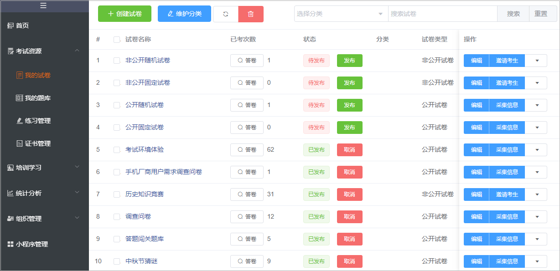Click count 31 in 历史知识竞赛 row
This screenshot has width=560, height=271.
[271, 194]
